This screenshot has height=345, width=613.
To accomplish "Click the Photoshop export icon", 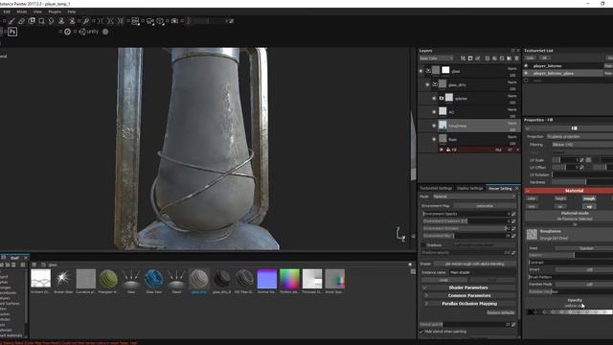I will click(12, 32).
